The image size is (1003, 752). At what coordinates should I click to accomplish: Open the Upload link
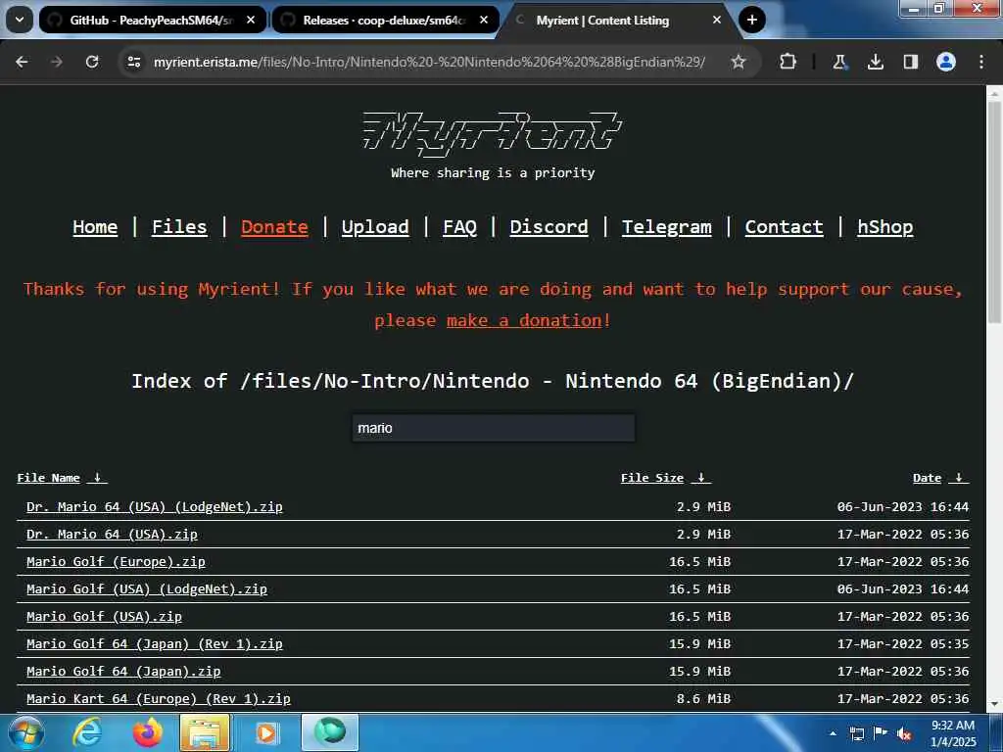point(375,227)
